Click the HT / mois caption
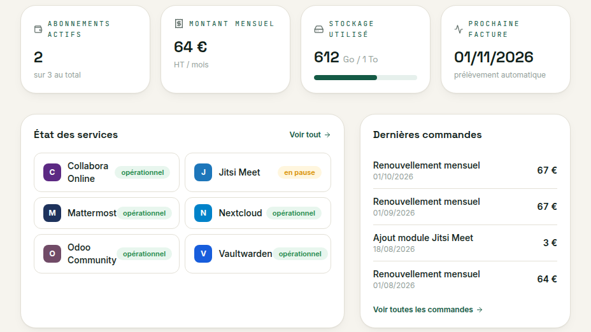This screenshot has width=591, height=332. (191, 65)
